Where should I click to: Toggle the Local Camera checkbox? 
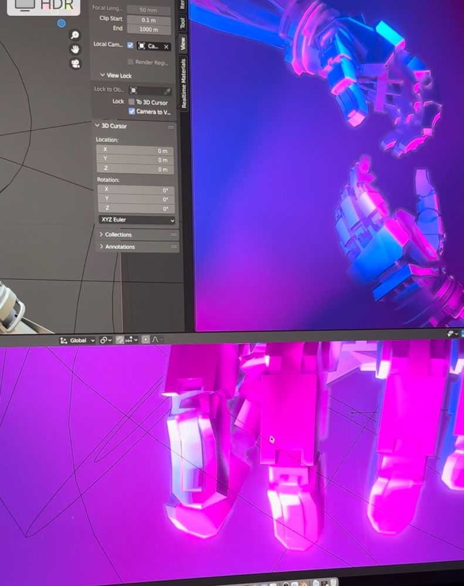(x=130, y=45)
